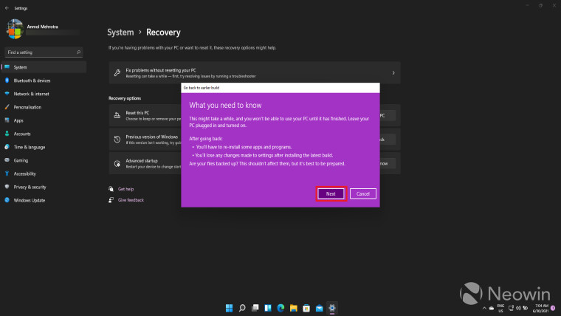This screenshot has height=316, width=561.
Task: Open Mail app from taskbar
Action: tap(320, 308)
